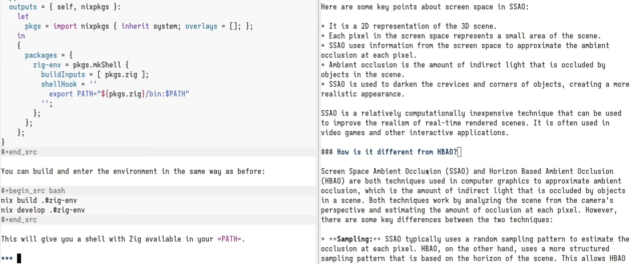Click the "inherit" keyword in the let block
The width and height of the screenshot is (631, 264).
click(135, 26)
